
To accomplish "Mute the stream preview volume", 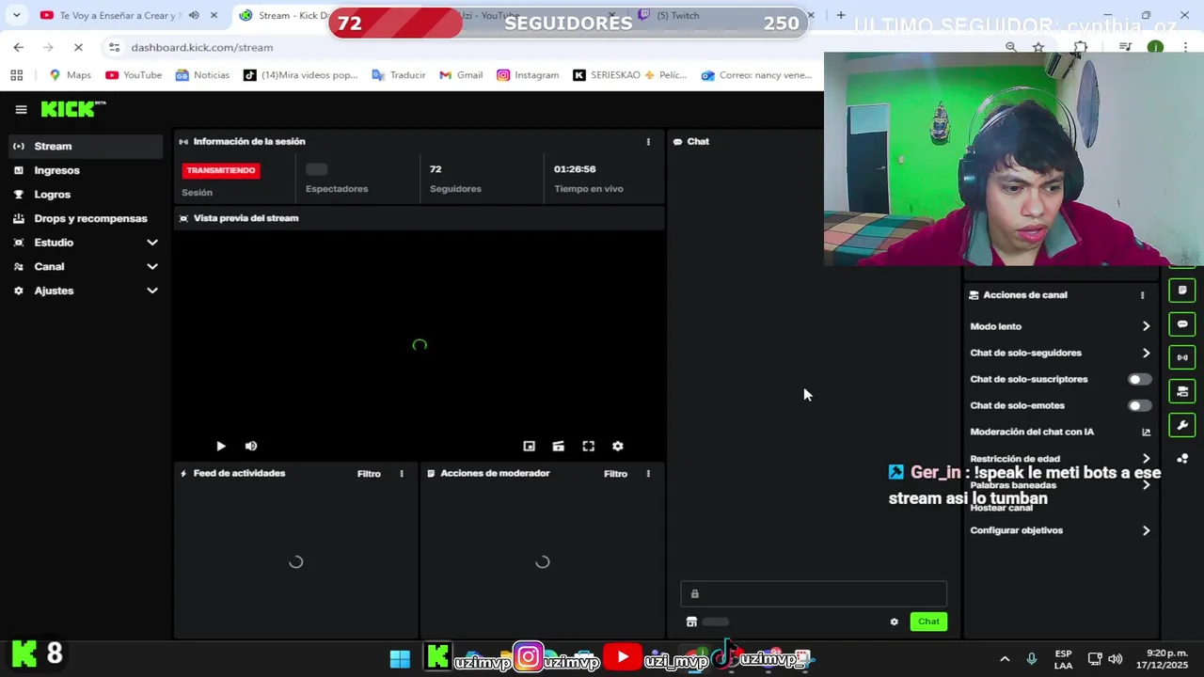I will 251,447.
